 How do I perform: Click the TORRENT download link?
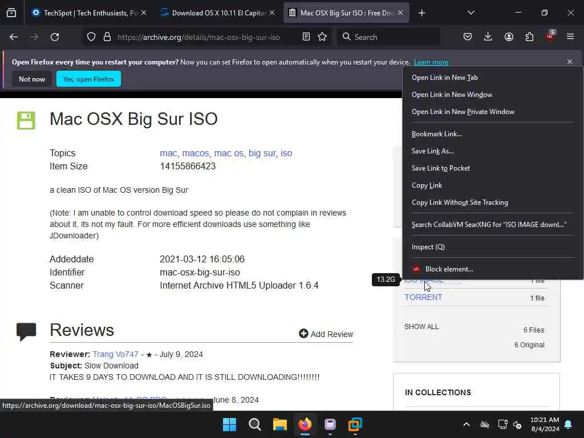(424, 297)
